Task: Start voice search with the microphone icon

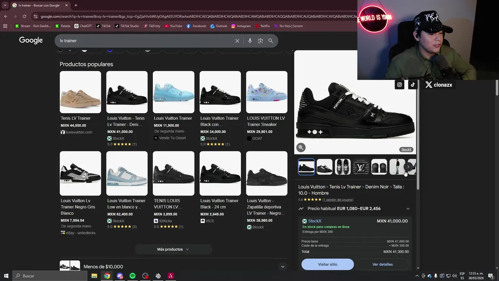Action: [250, 41]
